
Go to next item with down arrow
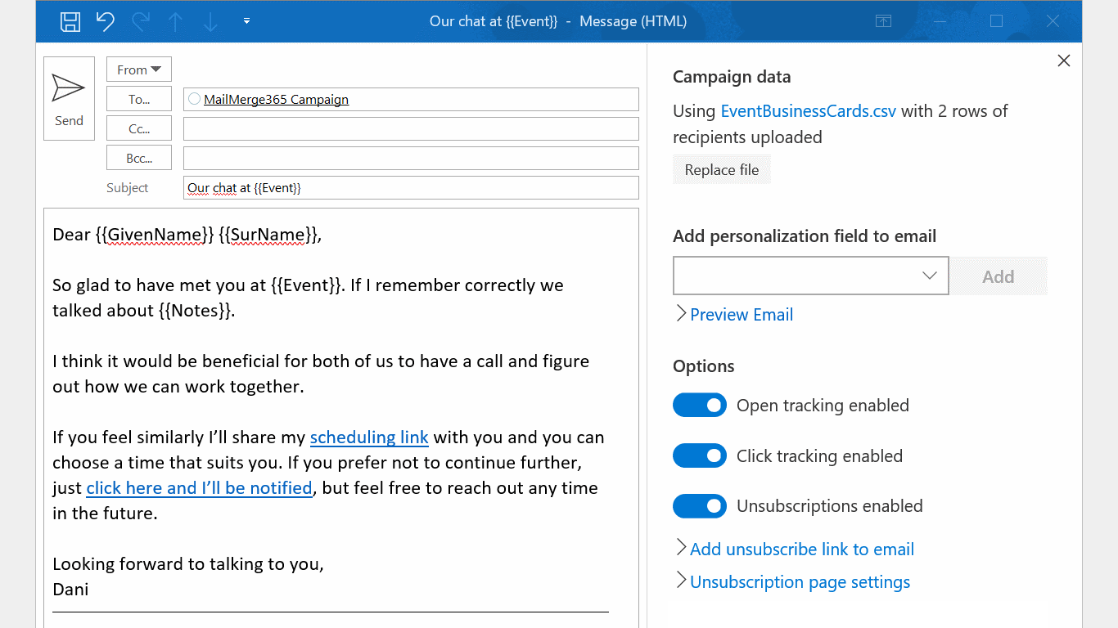[x=210, y=21]
